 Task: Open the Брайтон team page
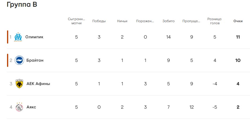tap(35, 60)
